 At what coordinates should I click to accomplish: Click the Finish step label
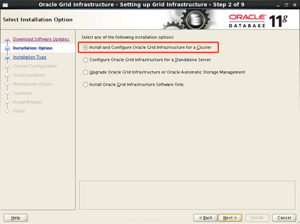tap(19, 111)
